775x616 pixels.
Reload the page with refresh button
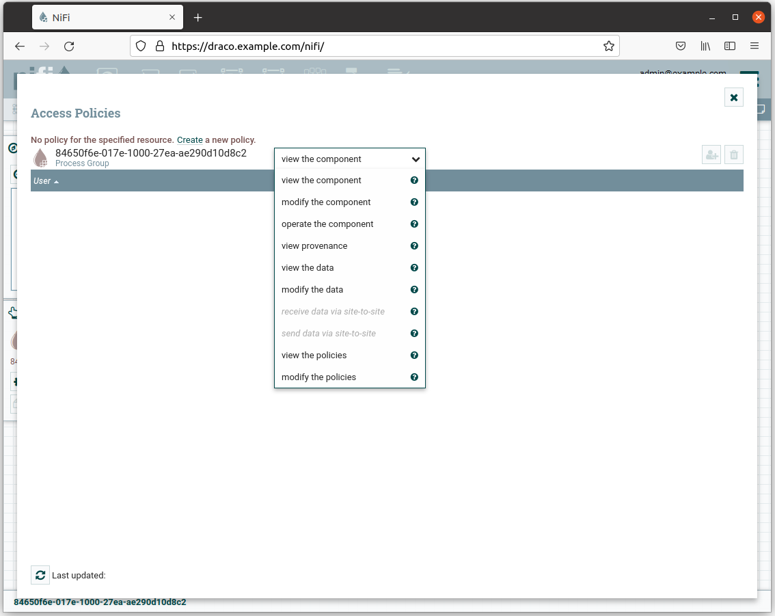(69, 46)
